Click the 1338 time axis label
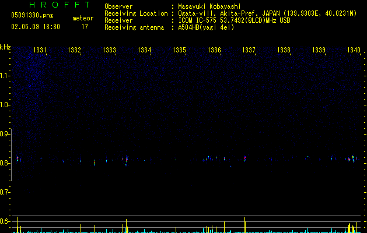Viewport: 367px width, 233px height. 284,50
